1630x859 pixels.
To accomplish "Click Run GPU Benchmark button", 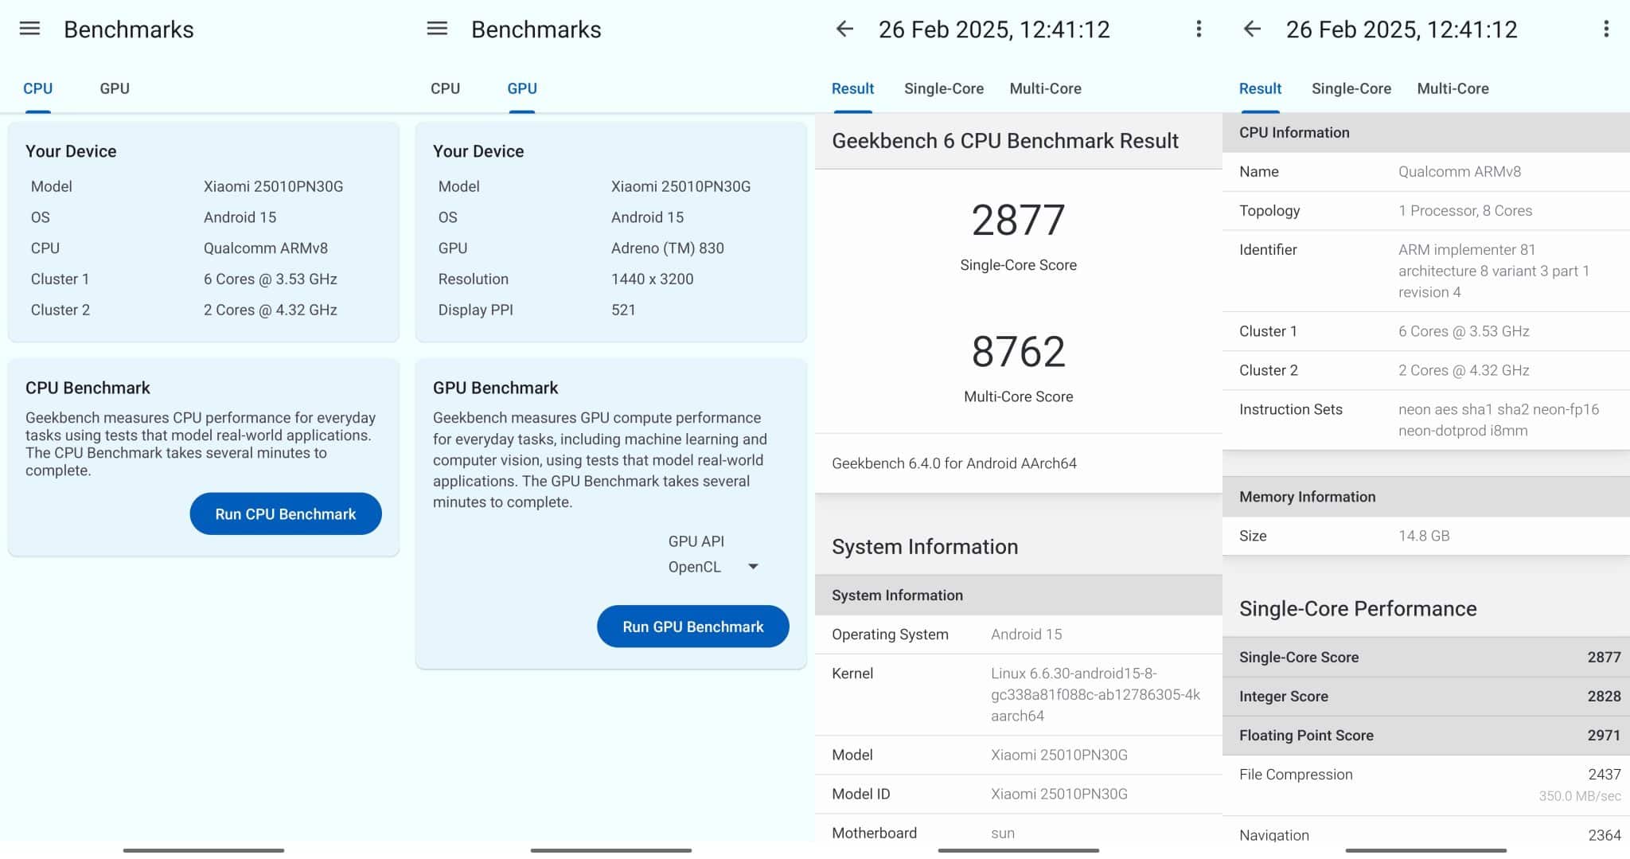I will point(693,627).
